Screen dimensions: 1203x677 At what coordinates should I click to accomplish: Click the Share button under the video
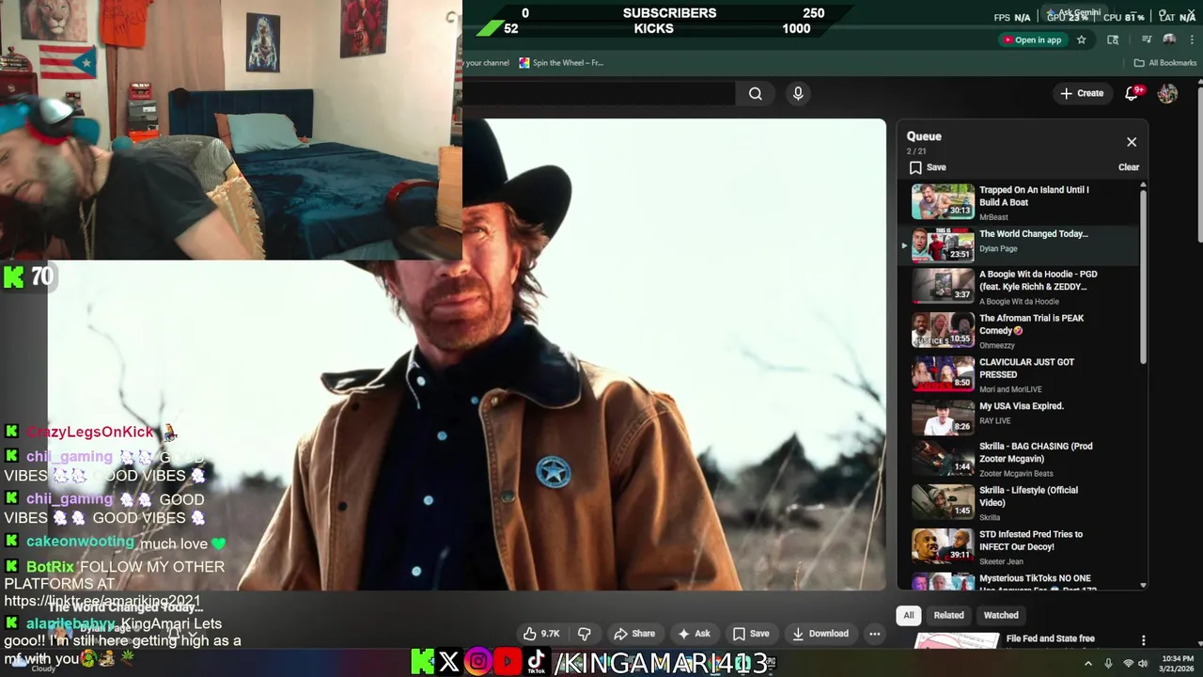pyautogui.click(x=634, y=634)
